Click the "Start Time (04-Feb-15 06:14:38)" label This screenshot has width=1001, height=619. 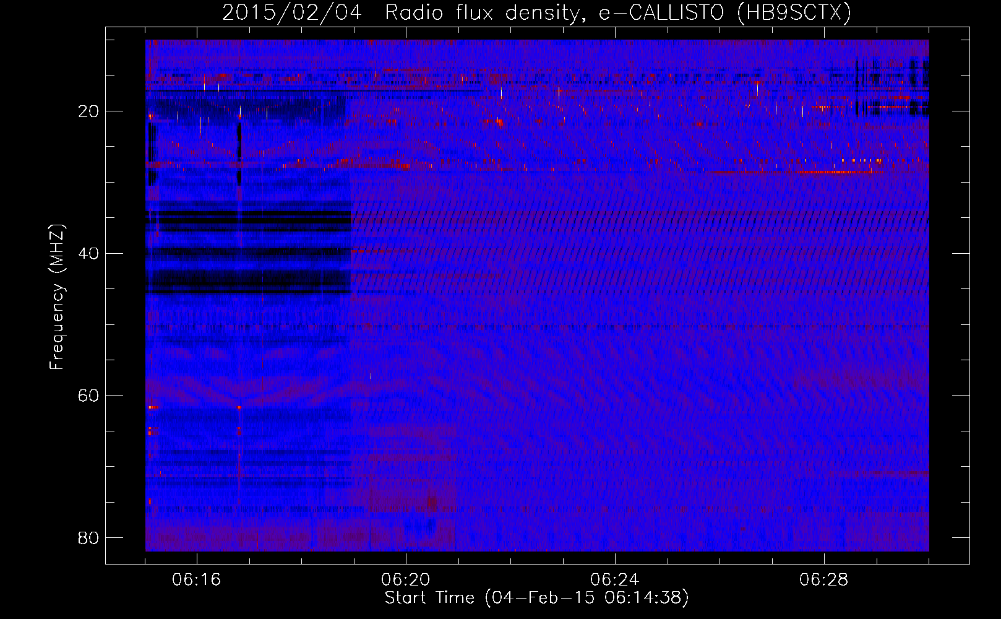[x=536, y=598]
